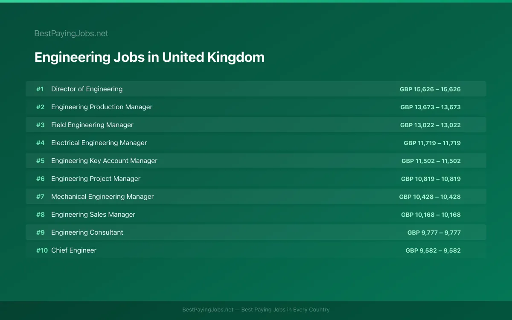
Task: Click salary GBP 10,819 – 10,819
Action: pyautogui.click(x=431, y=179)
